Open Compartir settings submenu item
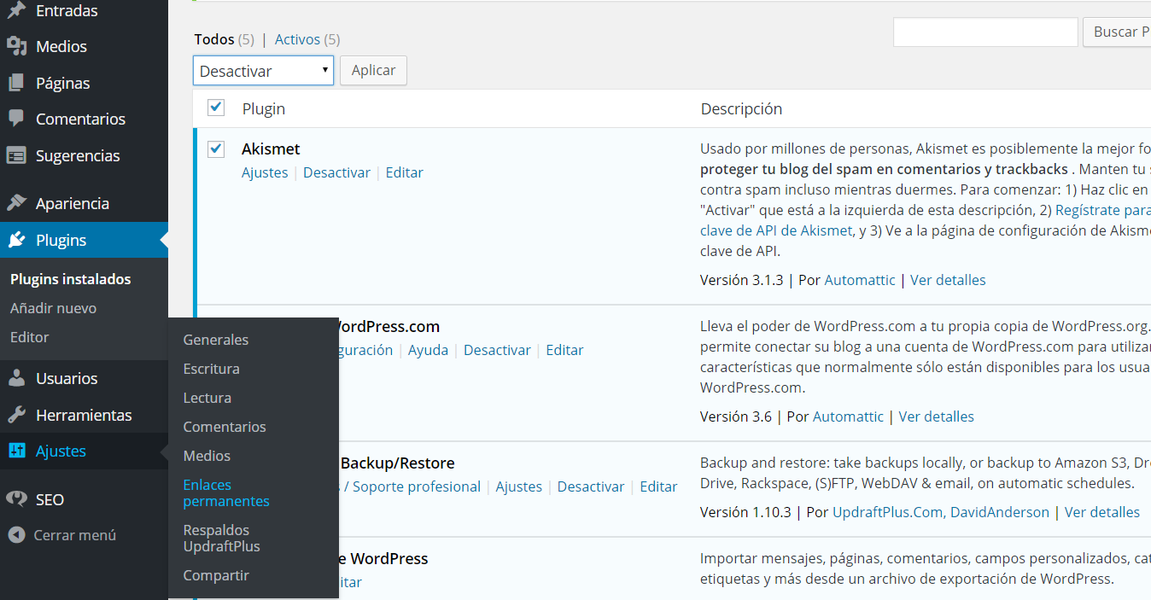Screen dimensions: 1151x600 [x=216, y=575]
